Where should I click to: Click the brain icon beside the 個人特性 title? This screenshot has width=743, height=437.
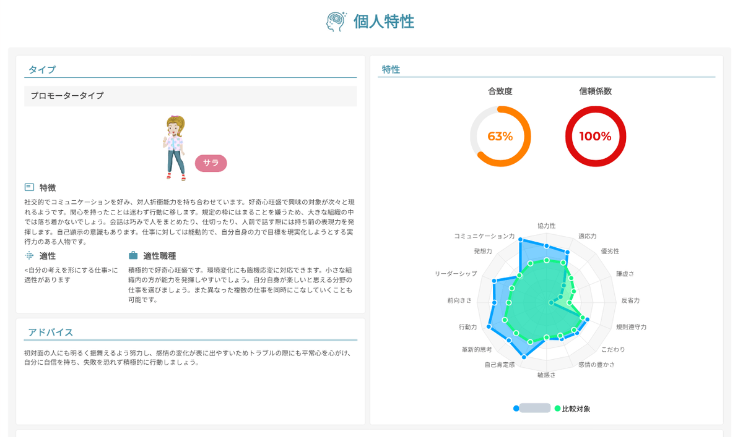tap(336, 22)
